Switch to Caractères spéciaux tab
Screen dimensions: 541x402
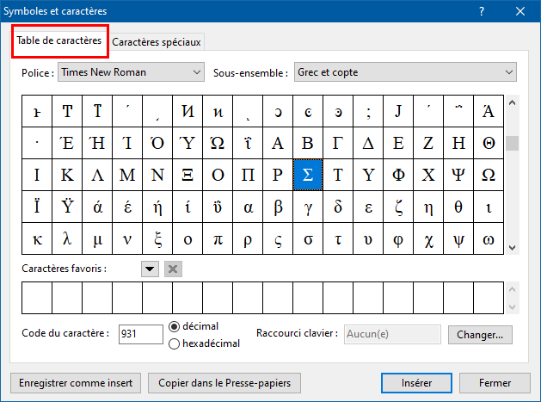pos(157,42)
